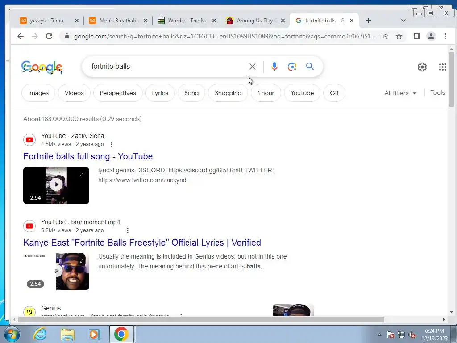Switch to Men's Breathable tab
Viewport: 457px width, 343px height.
pos(118,21)
